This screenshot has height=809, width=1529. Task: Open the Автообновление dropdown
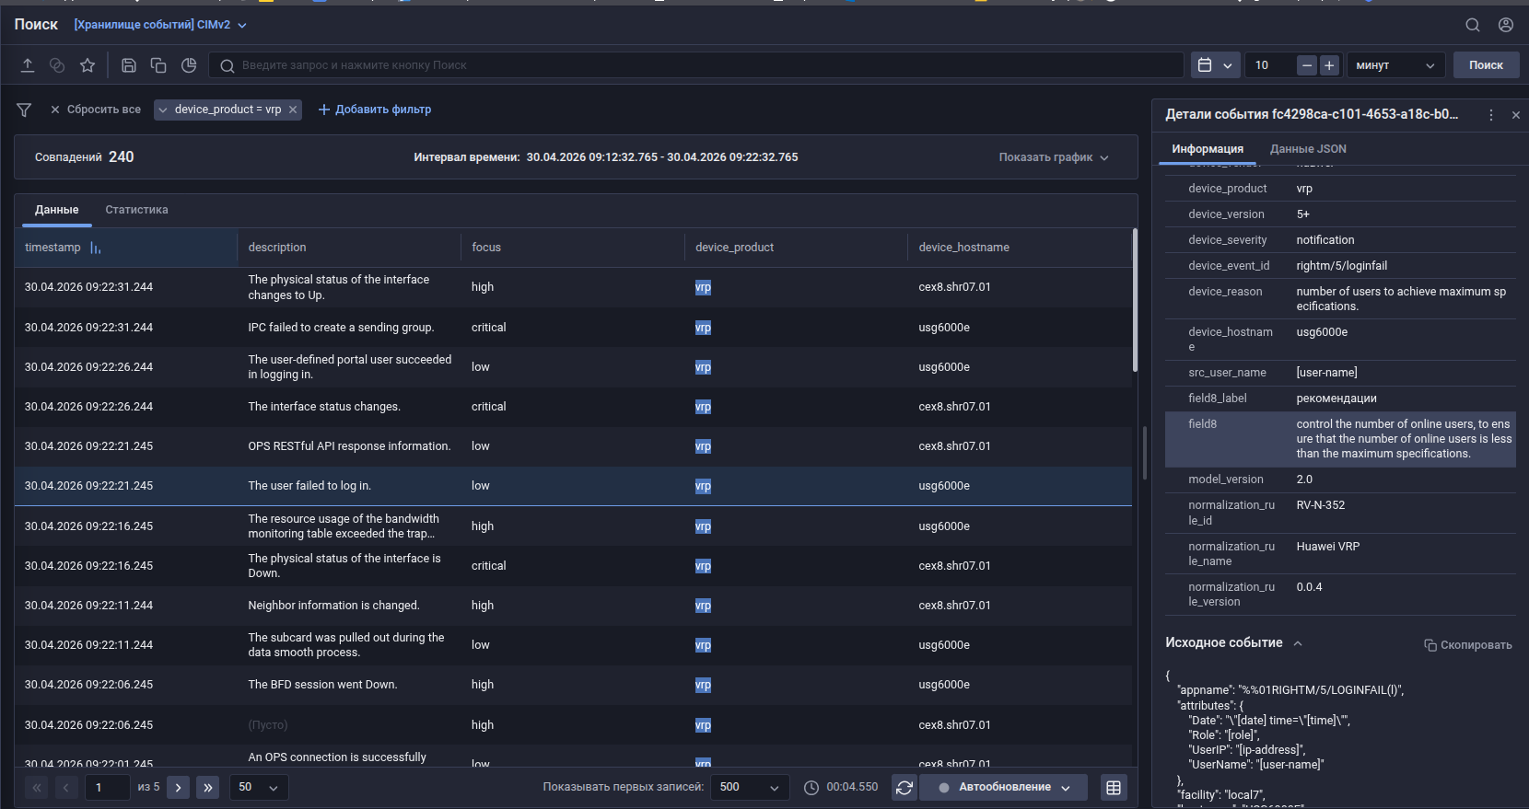[x=1004, y=788]
